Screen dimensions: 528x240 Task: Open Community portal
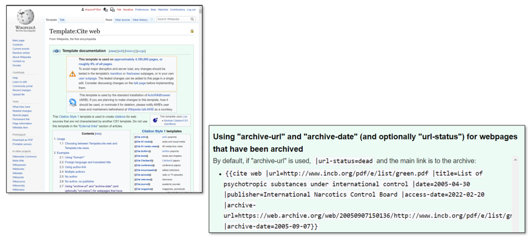coord(23,86)
